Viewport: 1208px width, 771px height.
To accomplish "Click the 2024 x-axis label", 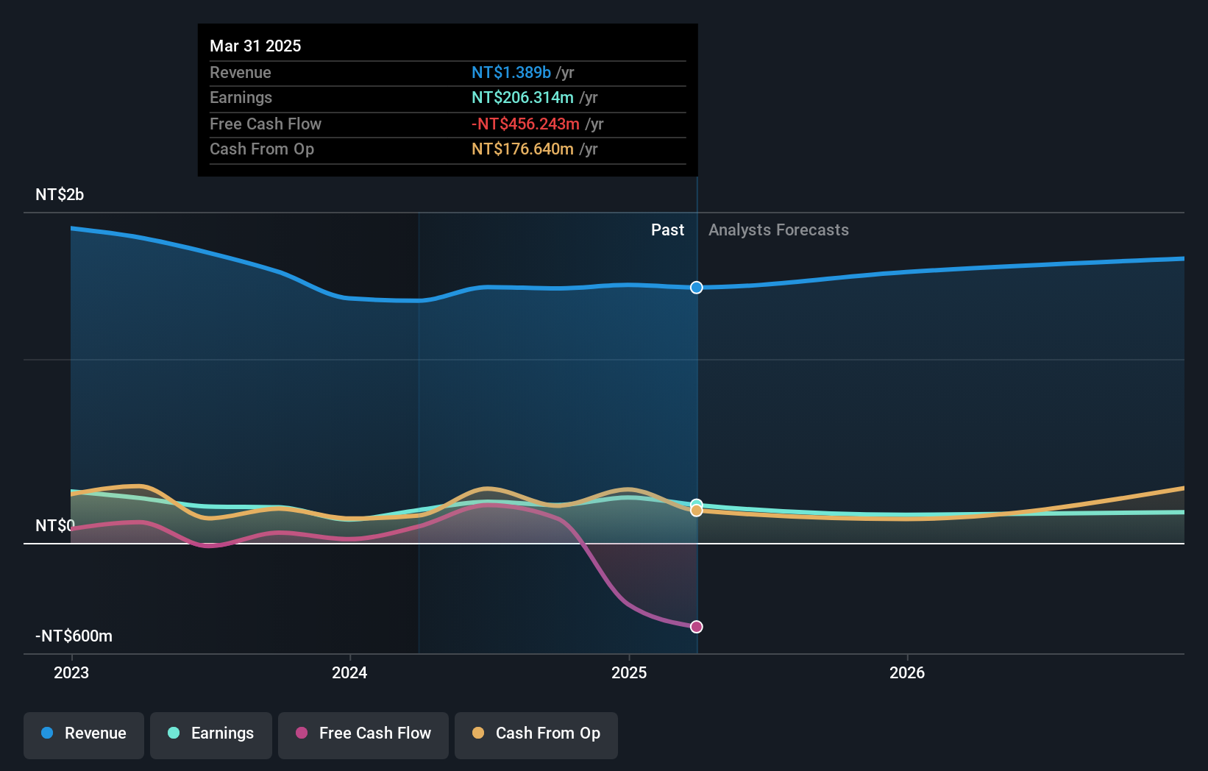I will pyautogui.click(x=349, y=672).
